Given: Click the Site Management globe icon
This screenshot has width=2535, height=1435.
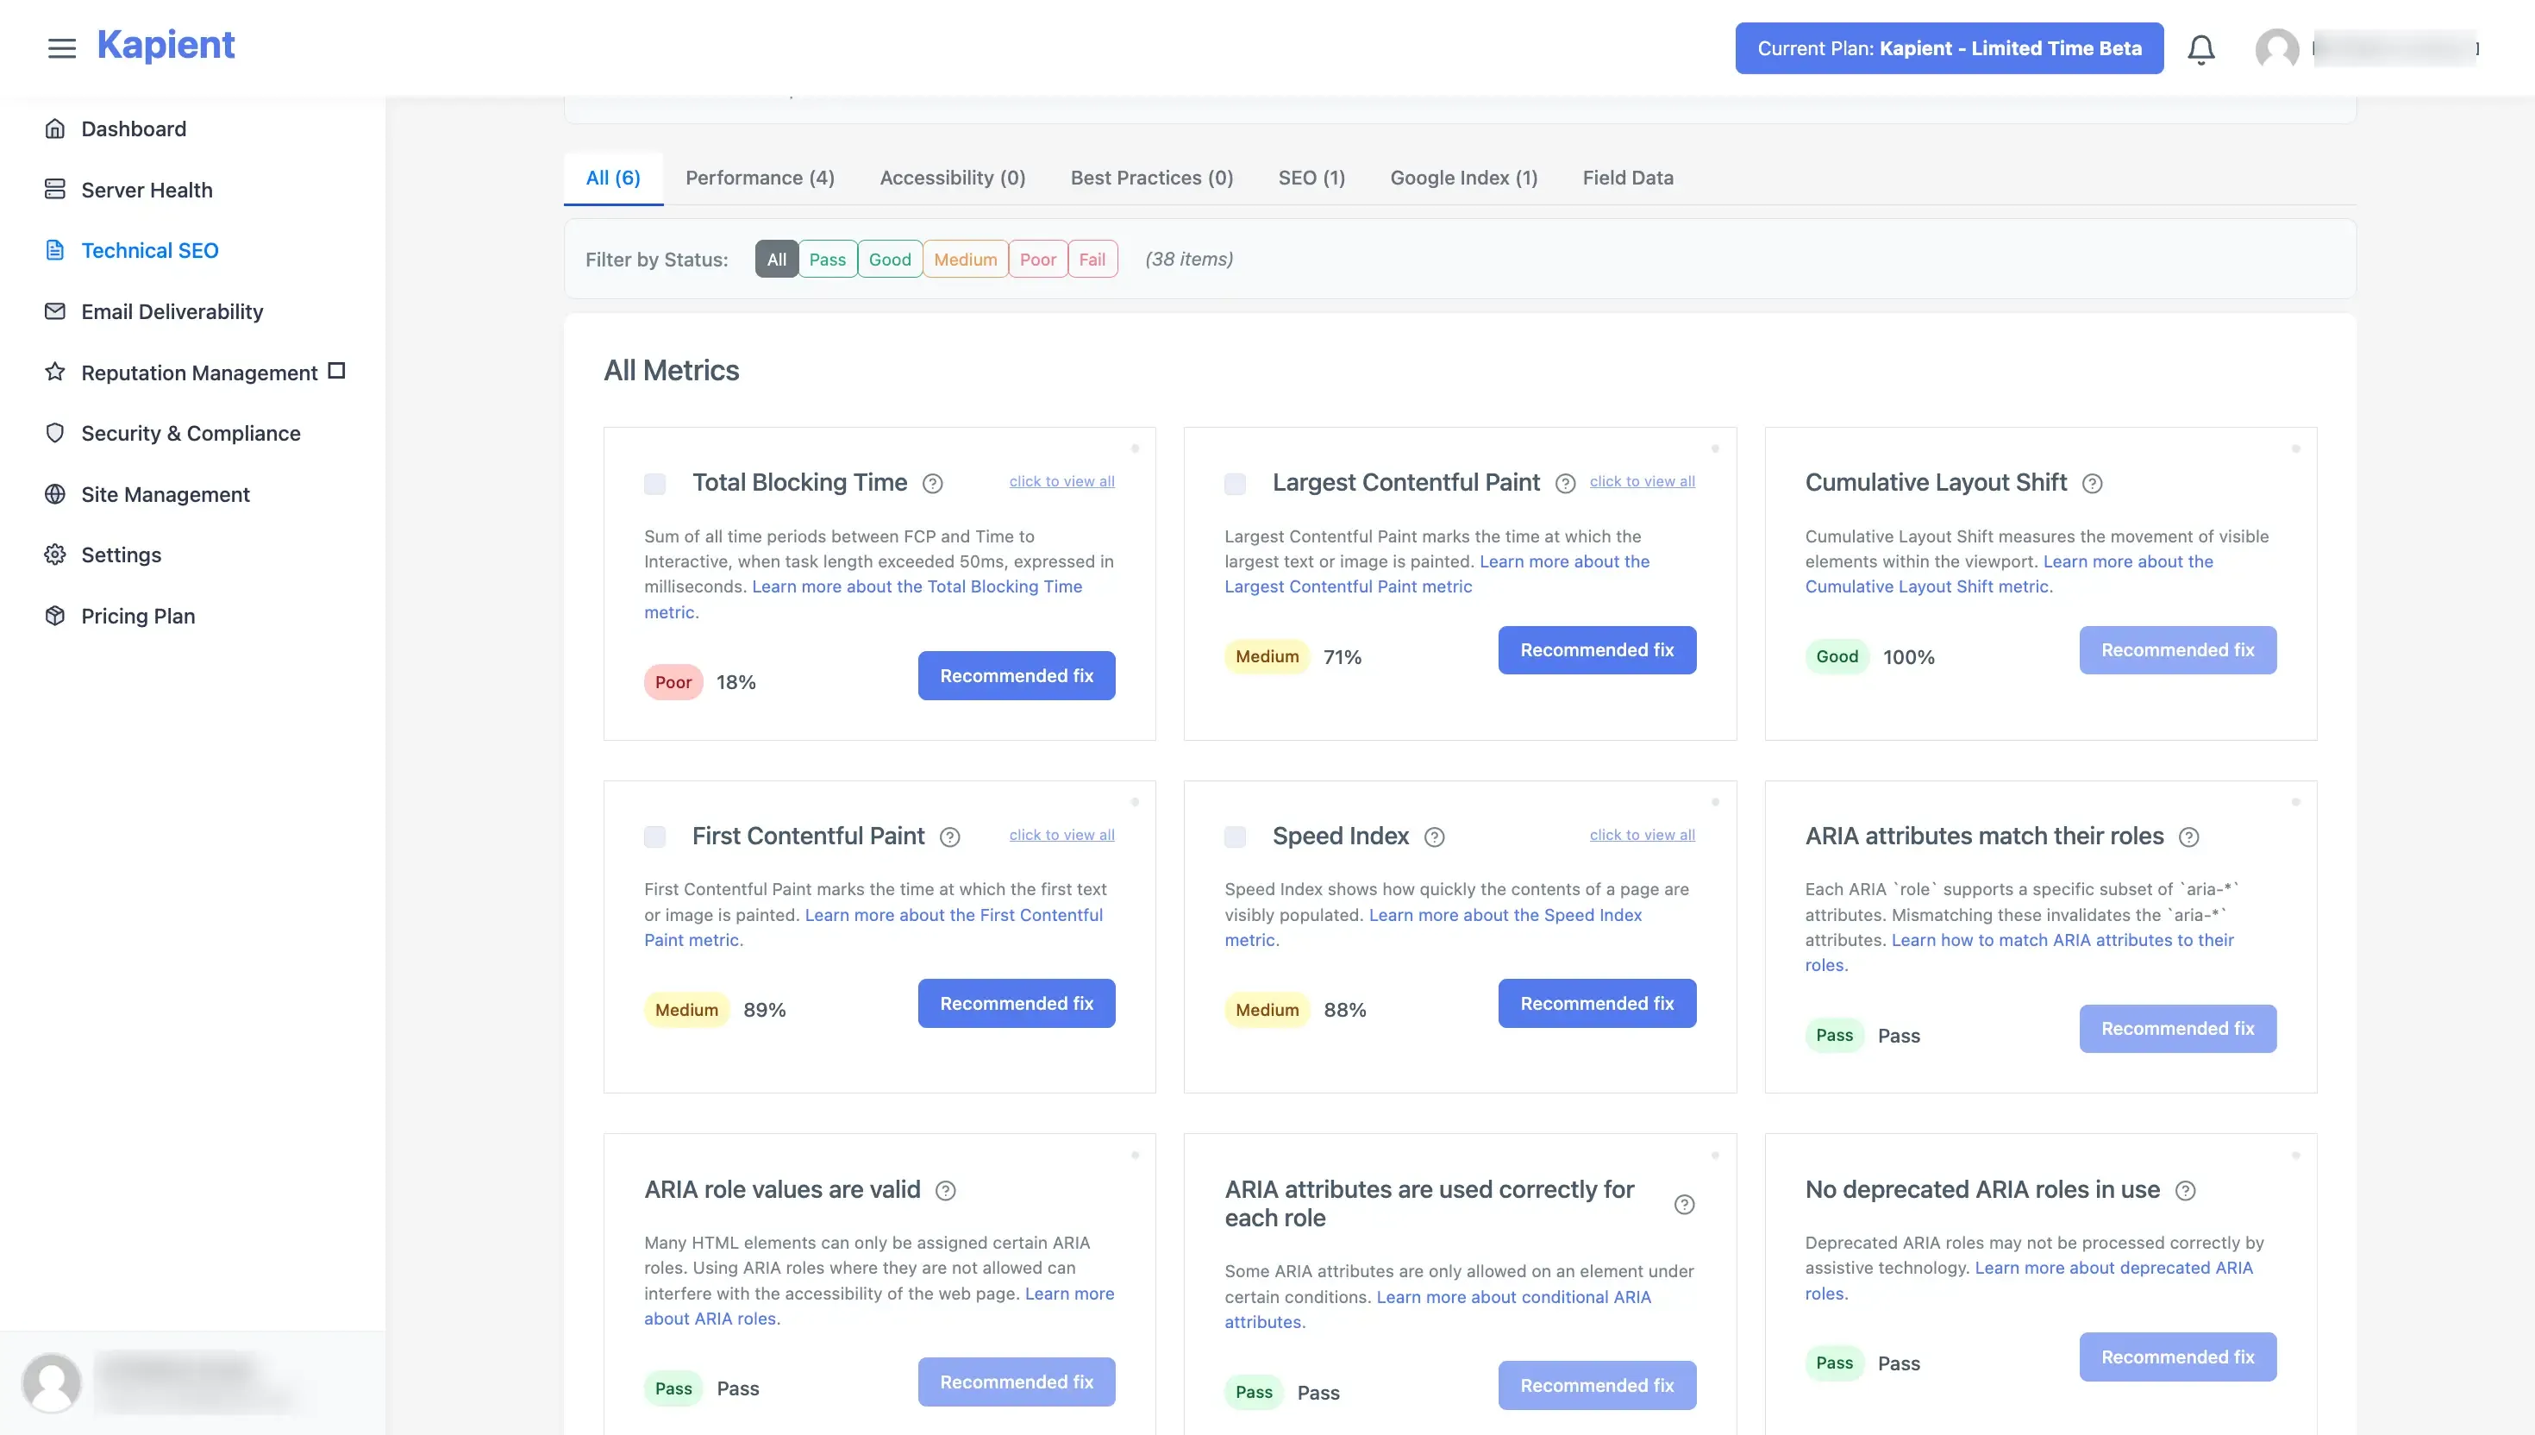Looking at the screenshot, I should point(55,494).
